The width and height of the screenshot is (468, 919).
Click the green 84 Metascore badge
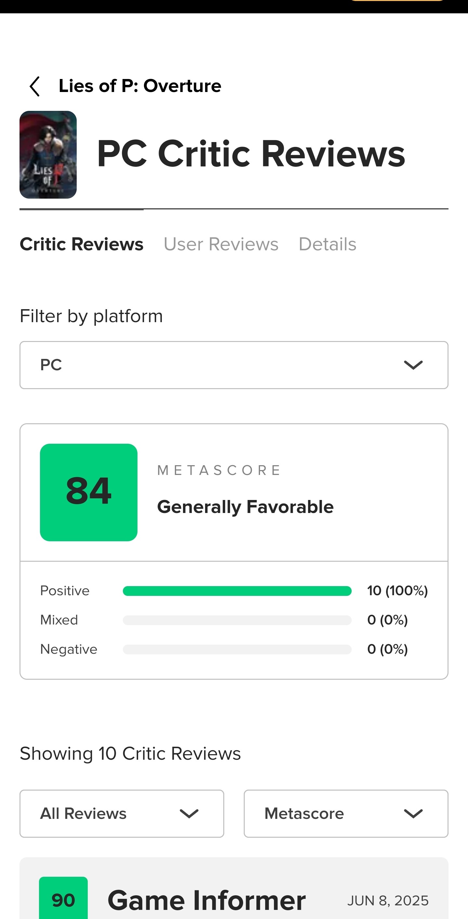[88, 492]
